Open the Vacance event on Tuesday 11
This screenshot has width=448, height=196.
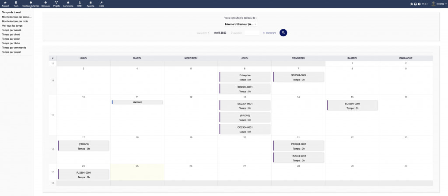tap(137, 102)
